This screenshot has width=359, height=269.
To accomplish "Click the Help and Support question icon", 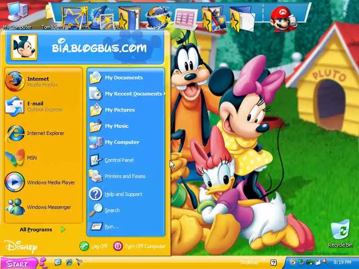I will click(x=96, y=194).
